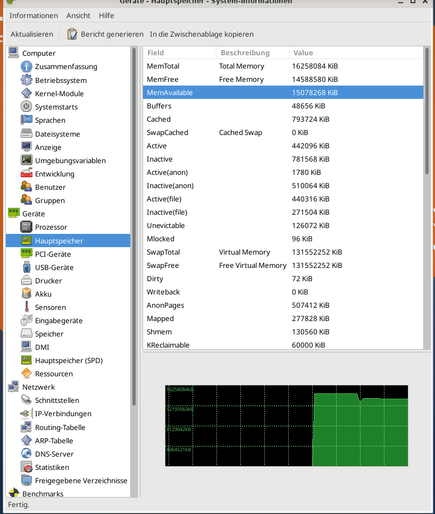This screenshot has width=435, height=514.
Task: Sort by Field column header
Action: point(179,53)
